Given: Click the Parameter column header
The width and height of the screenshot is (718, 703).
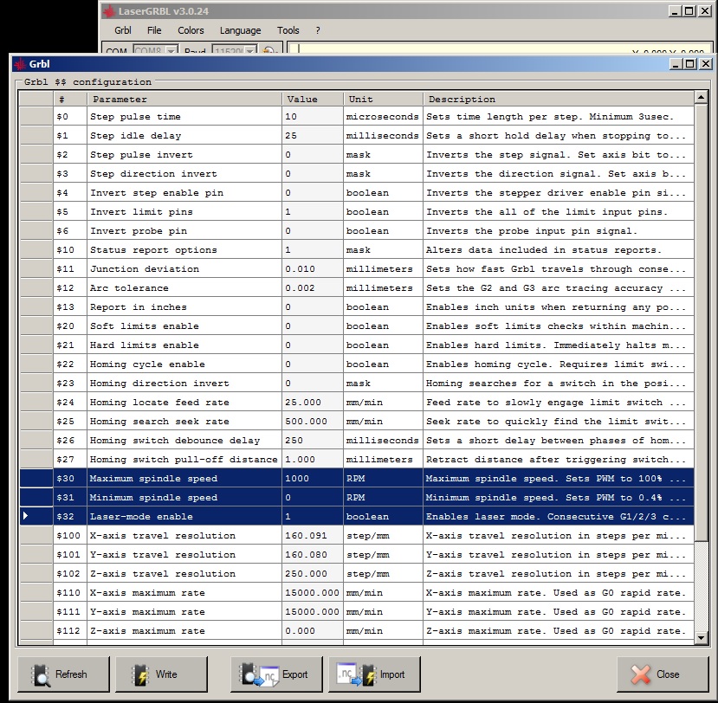Looking at the screenshot, I should pos(184,99).
